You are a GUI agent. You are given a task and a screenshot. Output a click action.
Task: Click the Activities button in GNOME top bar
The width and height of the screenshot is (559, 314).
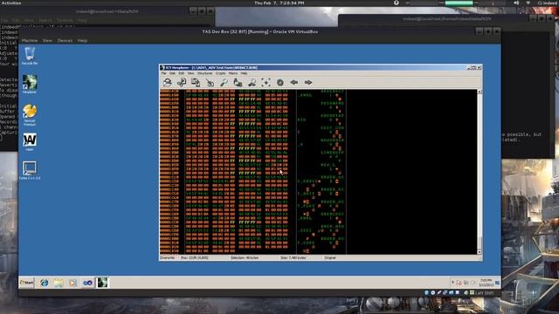coord(10,3)
